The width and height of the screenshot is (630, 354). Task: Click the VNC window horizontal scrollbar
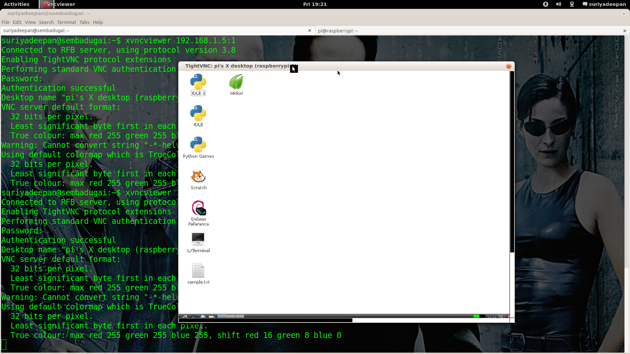coord(266,320)
